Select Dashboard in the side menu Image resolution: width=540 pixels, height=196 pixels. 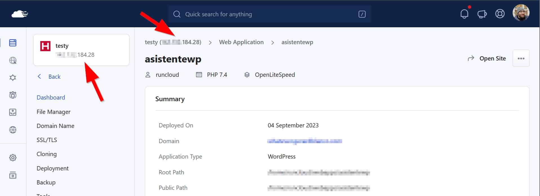(51, 97)
